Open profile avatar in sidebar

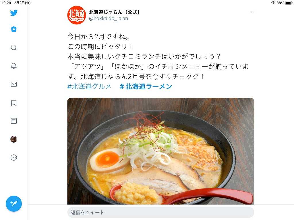click(14, 139)
